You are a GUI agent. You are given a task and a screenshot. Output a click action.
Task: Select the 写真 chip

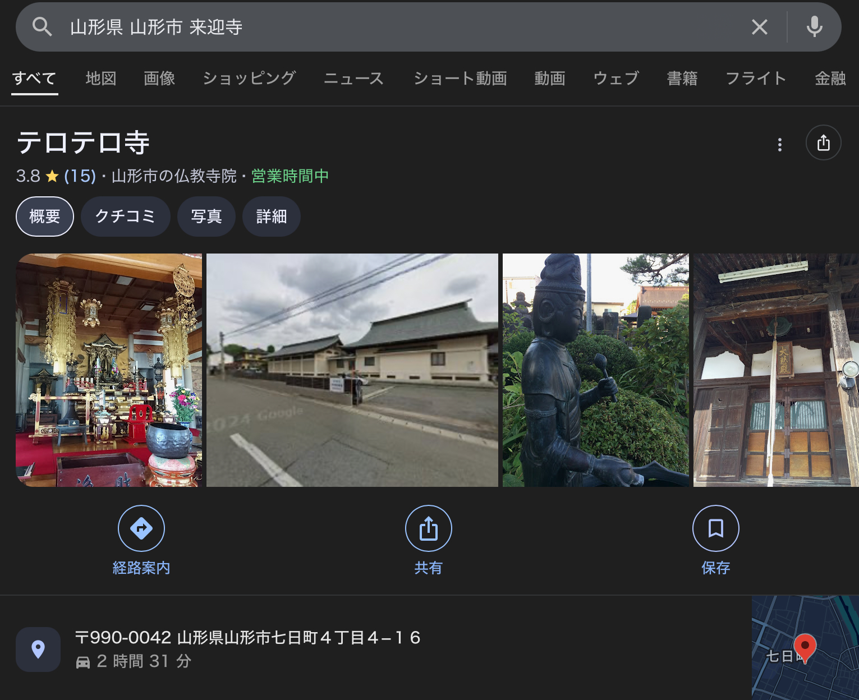(x=206, y=217)
